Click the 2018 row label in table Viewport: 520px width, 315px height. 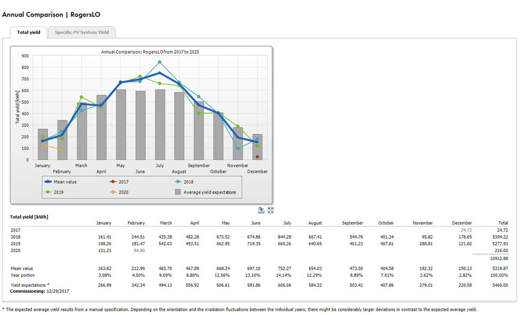click(16, 237)
